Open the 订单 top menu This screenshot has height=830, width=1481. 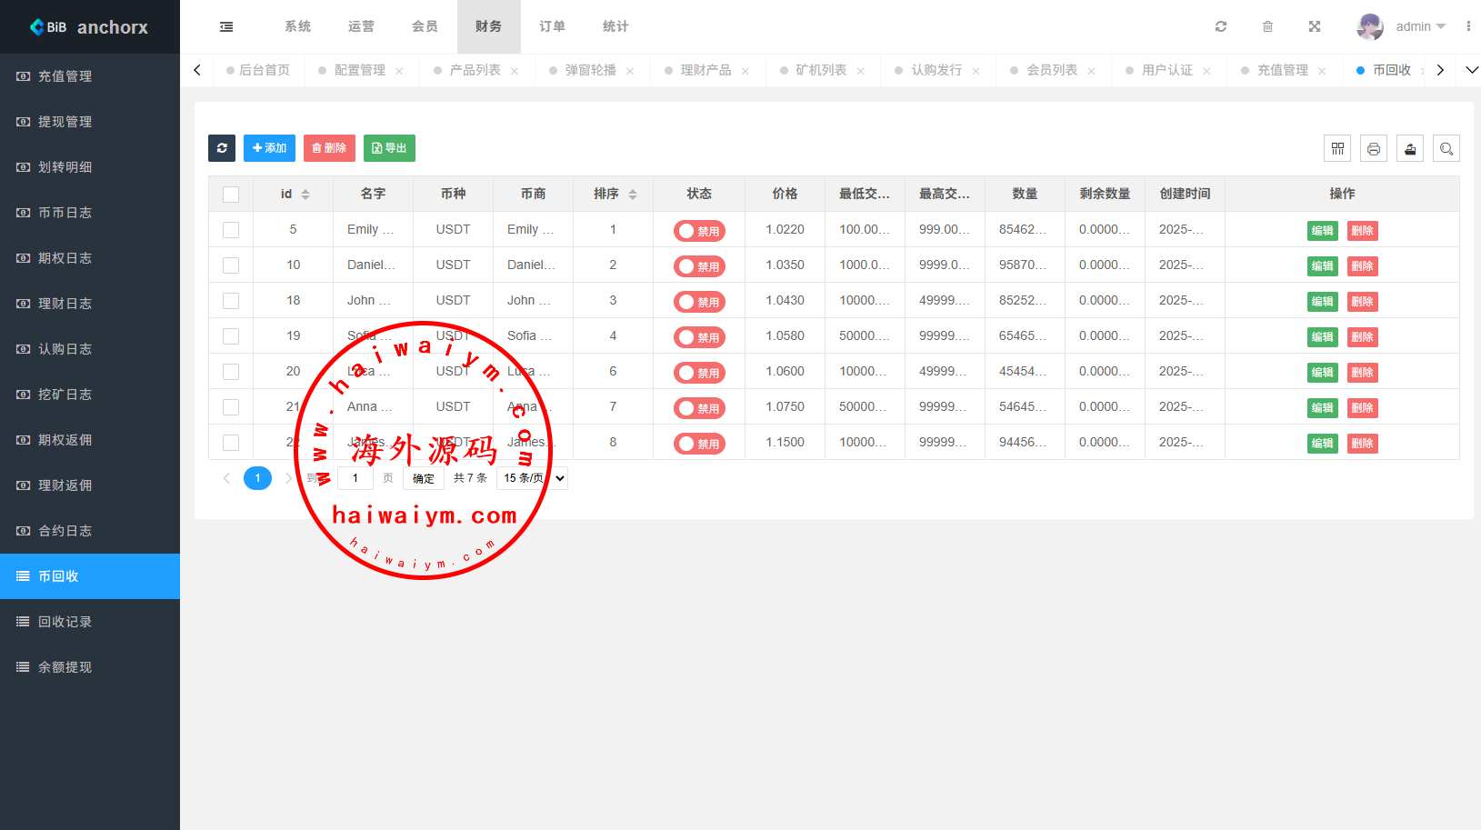point(552,26)
